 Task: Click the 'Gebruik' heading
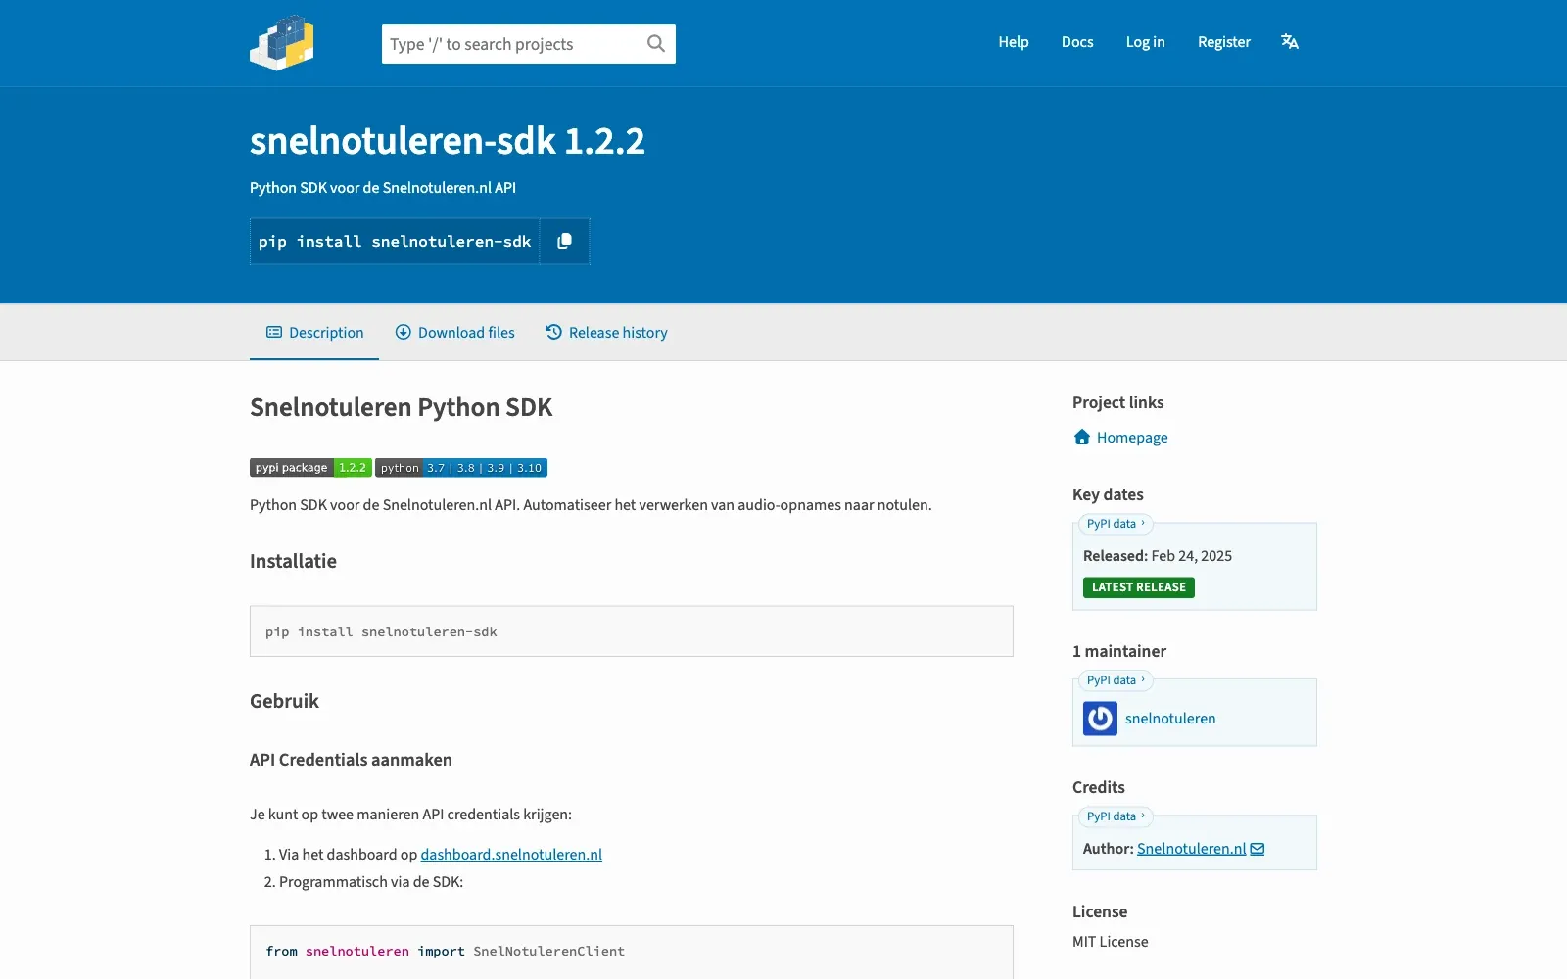click(x=284, y=701)
